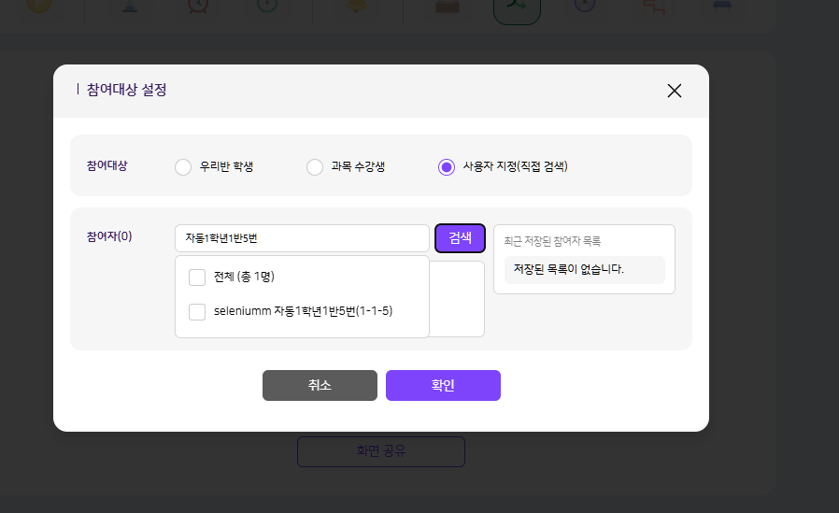Click the yellow bell icon

click(x=357, y=5)
